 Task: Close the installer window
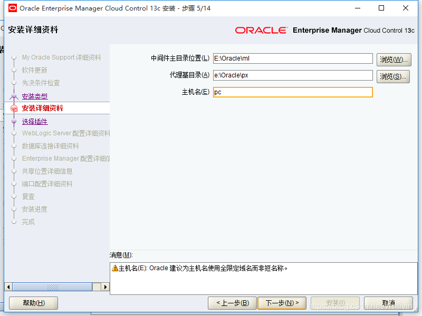[x=406, y=8]
